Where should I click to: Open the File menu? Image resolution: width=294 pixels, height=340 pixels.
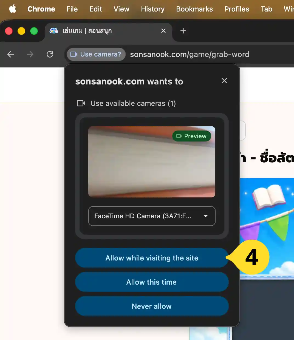[x=72, y=9]
